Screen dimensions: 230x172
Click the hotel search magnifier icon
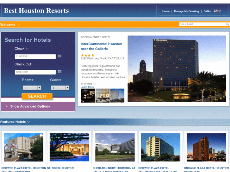pyautogui.click(x=227, y=24)
